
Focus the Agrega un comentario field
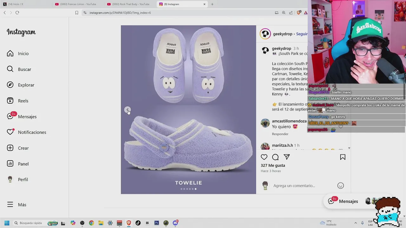coord(294,186)
